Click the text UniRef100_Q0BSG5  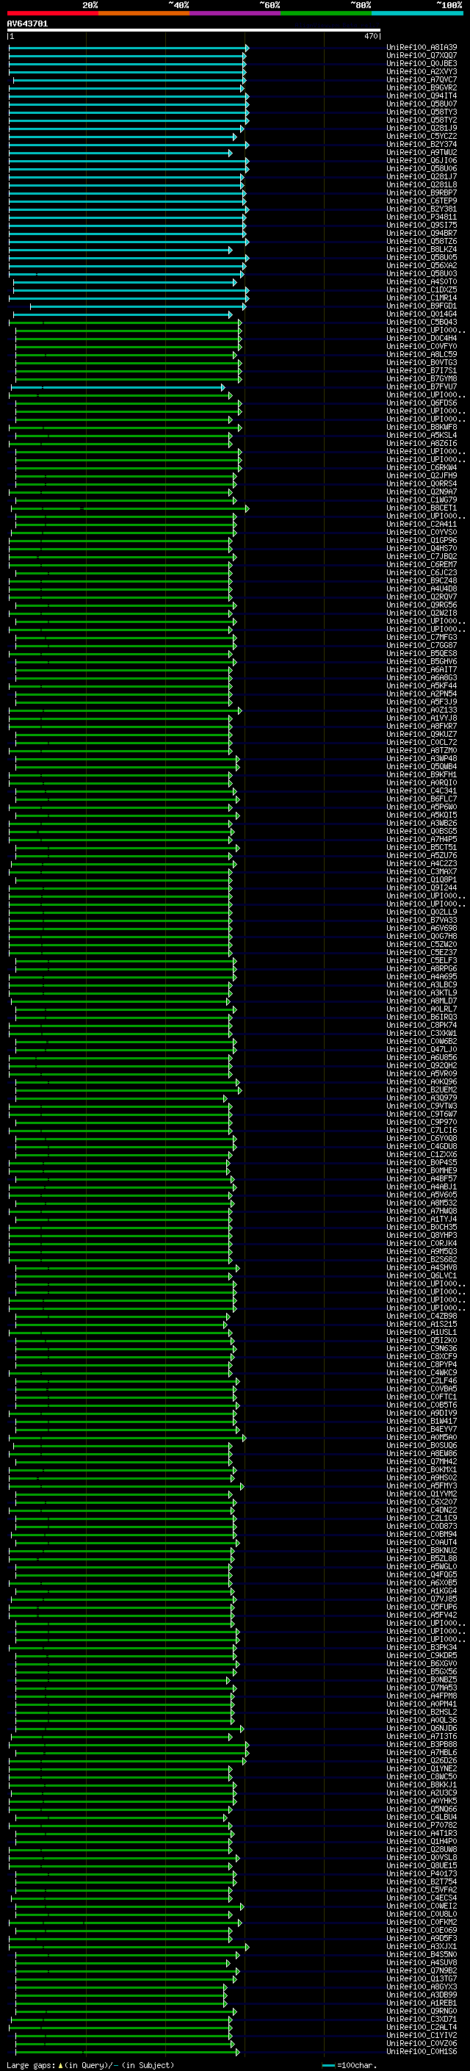click(x=422, y=832)
